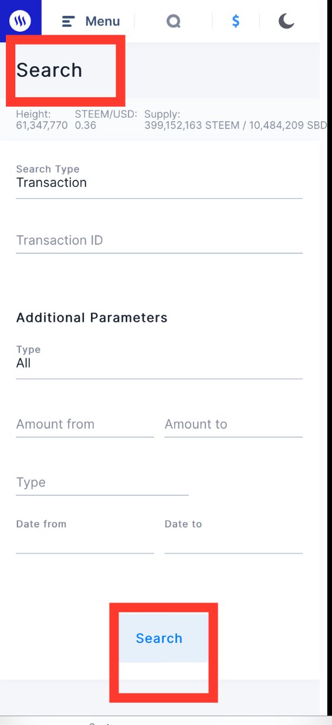Screen dimensions: 332x725
Task: Open the hamburger Menu icon
Action: click(68, 22)
